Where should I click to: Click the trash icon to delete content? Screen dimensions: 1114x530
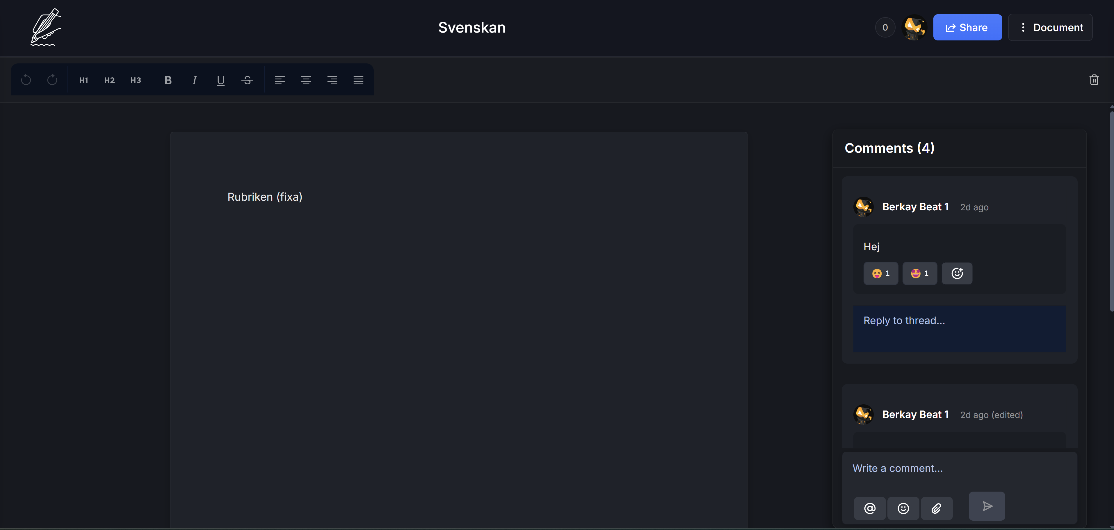(x=1094, y=79)
